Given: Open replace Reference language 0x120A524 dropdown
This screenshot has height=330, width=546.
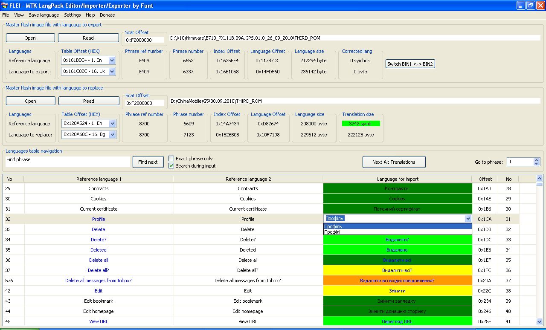Looking at the screenshot, I should tap(112, 124).
